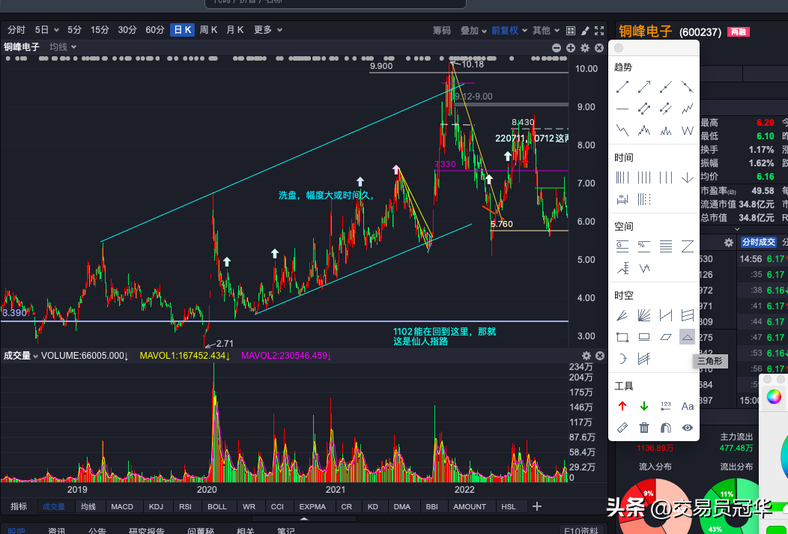
Task: Select the 60分 period tab
Action: click(x=155, y=30)
